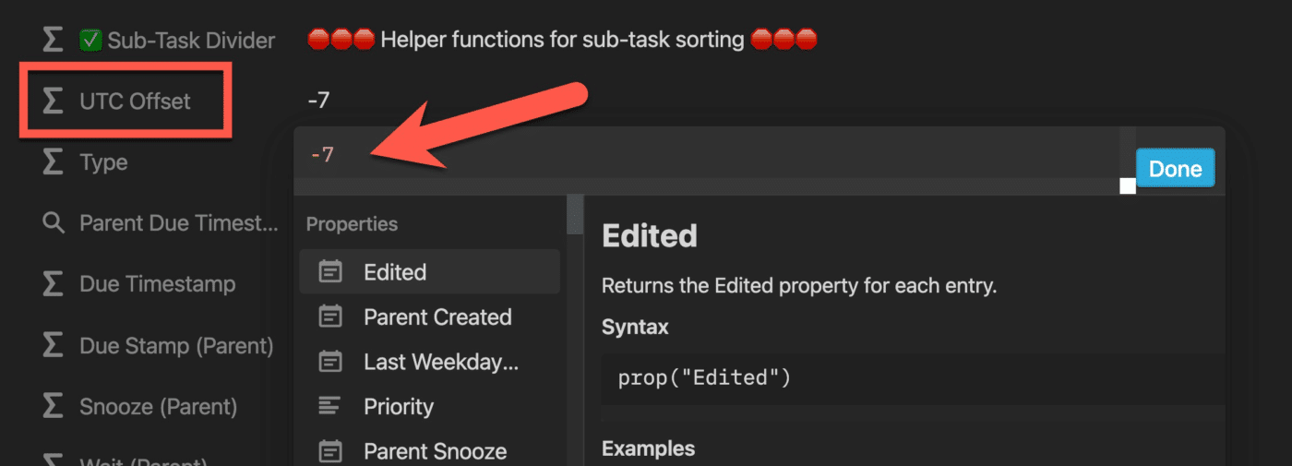Click the calendar icon beside Edited
Viewport: 1292px width, 466px height.
coord(329,272)
